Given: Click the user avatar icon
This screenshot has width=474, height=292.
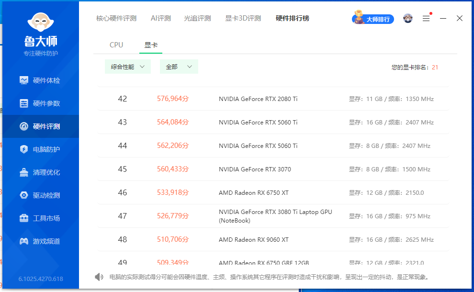Looking at the screenshot, I should coord(408,18).
